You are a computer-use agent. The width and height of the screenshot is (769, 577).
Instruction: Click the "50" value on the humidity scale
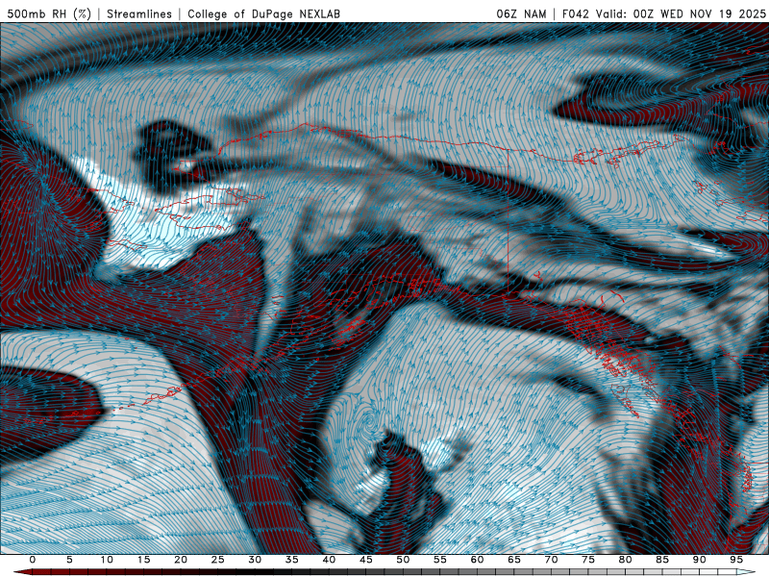click(x=403, y=560)
